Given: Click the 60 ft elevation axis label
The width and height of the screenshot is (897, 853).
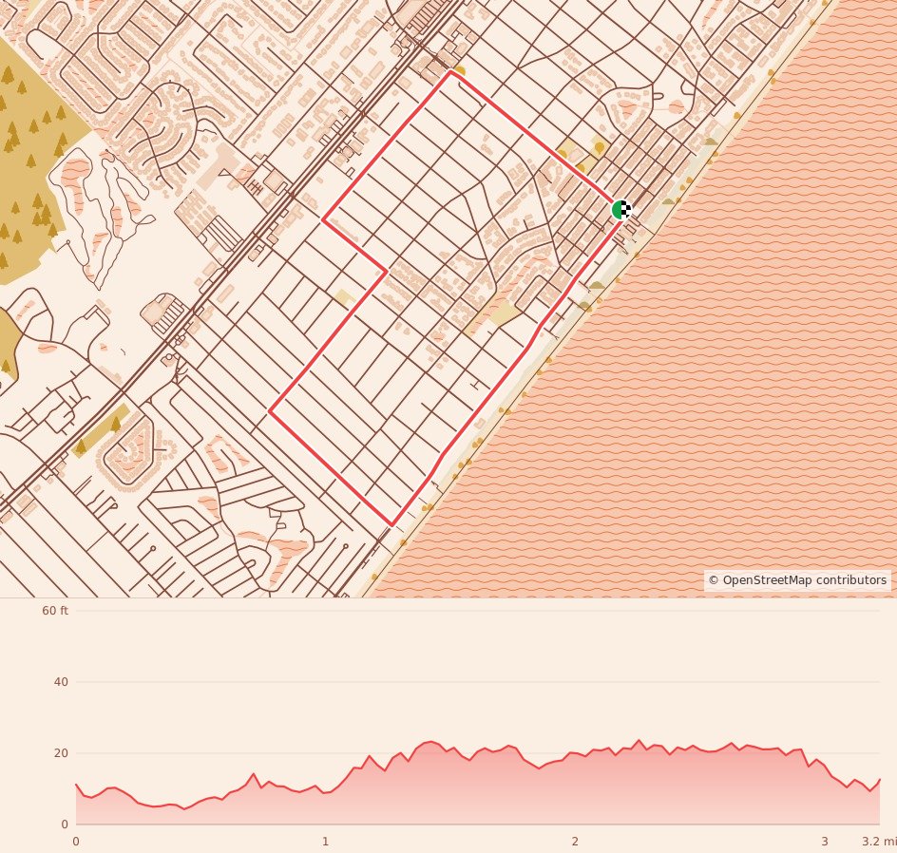Looking at the screenshot, I should [55, 611].
